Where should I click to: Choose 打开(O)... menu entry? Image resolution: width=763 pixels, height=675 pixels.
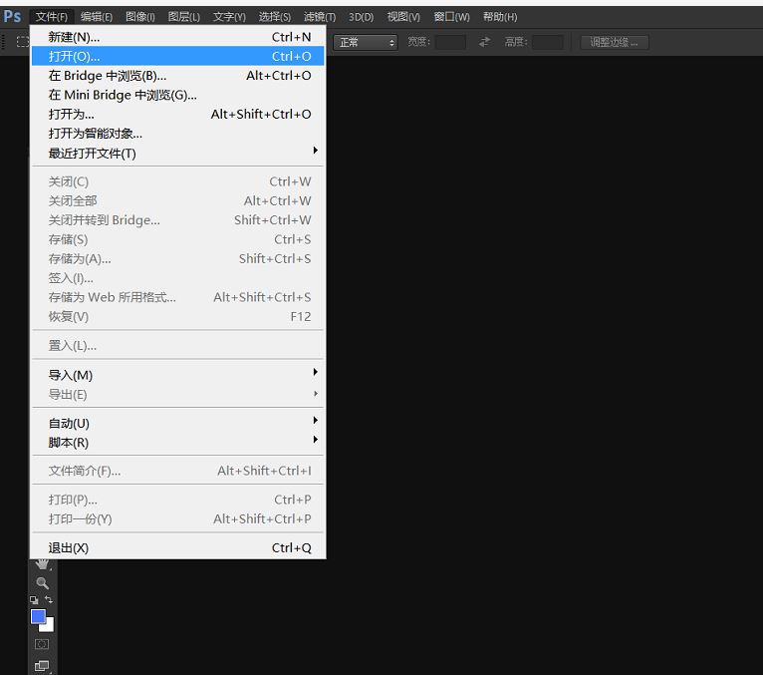[x=177, y=56]
